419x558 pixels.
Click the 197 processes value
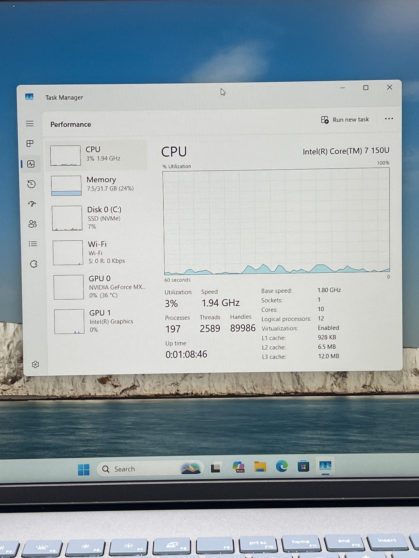(x=173, y=329)
